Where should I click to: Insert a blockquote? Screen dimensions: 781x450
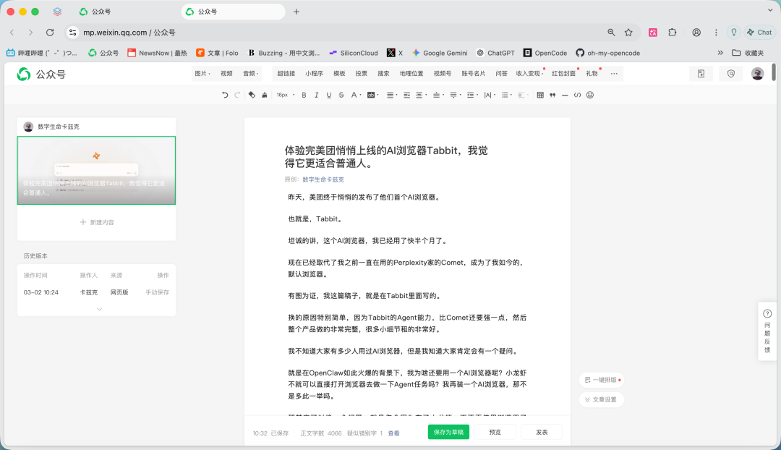tap(552, 95)
